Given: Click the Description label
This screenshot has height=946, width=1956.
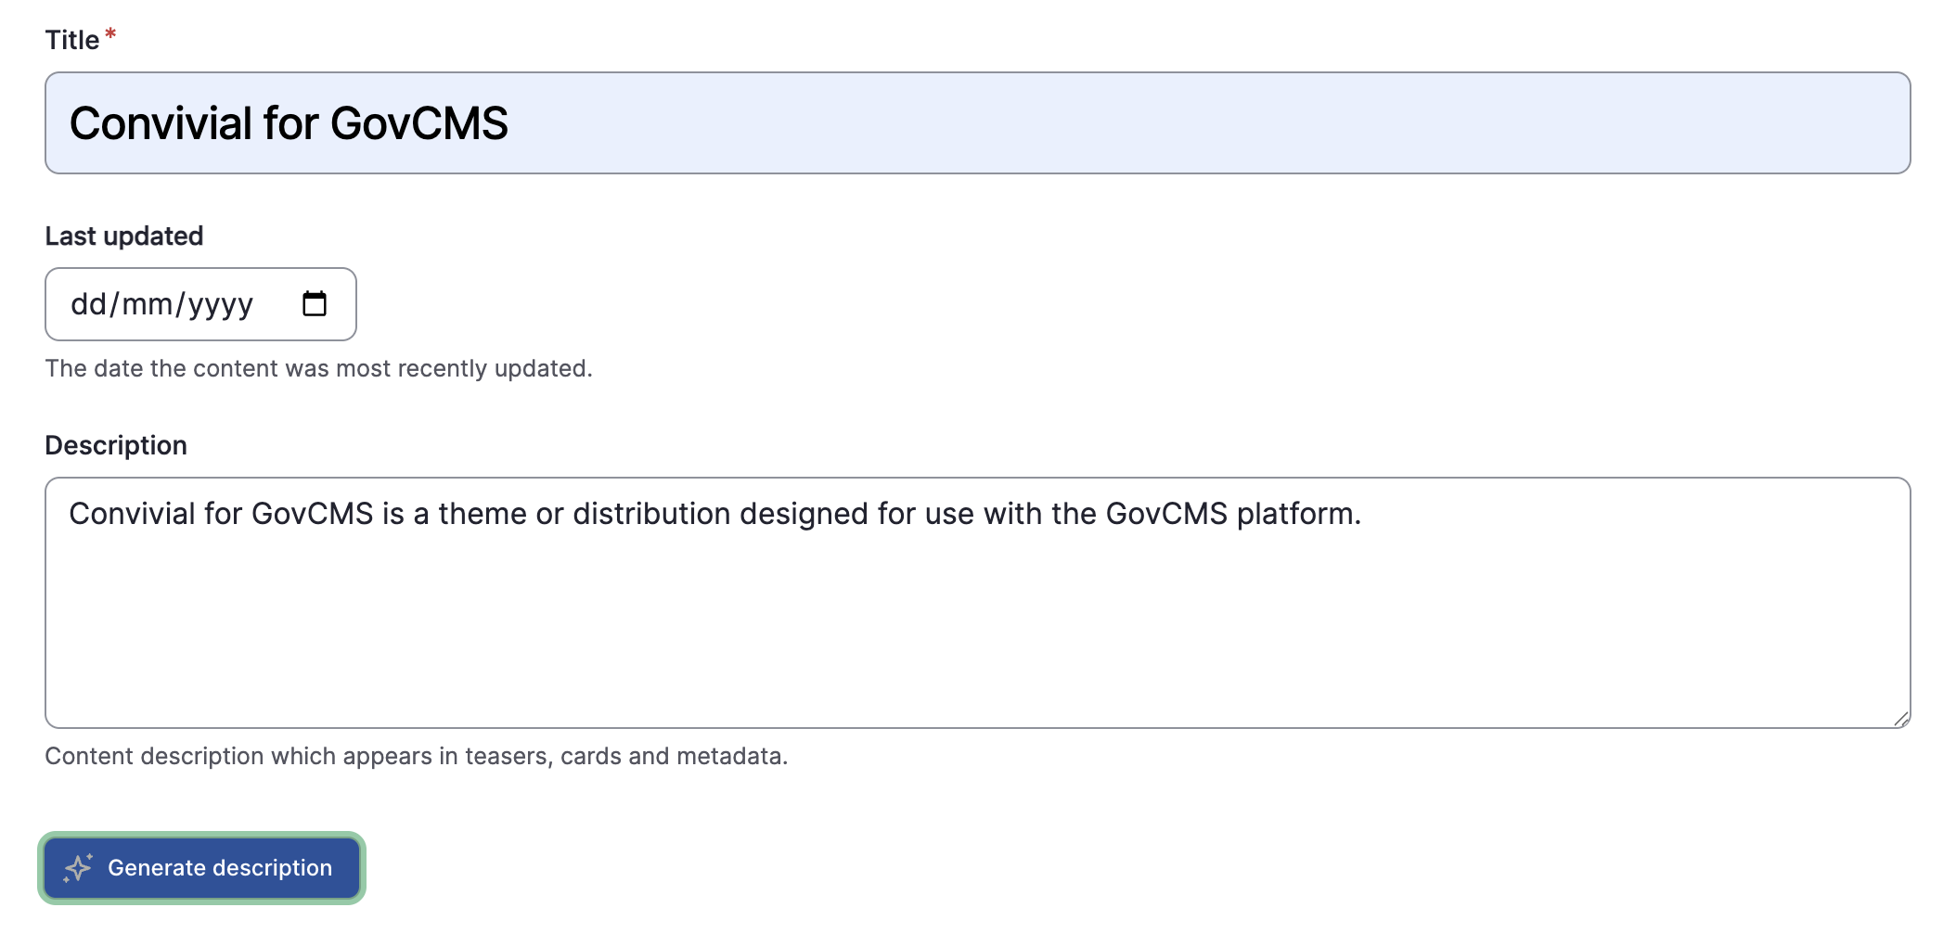Looking at the screenshot, I should tap(116, 445).
